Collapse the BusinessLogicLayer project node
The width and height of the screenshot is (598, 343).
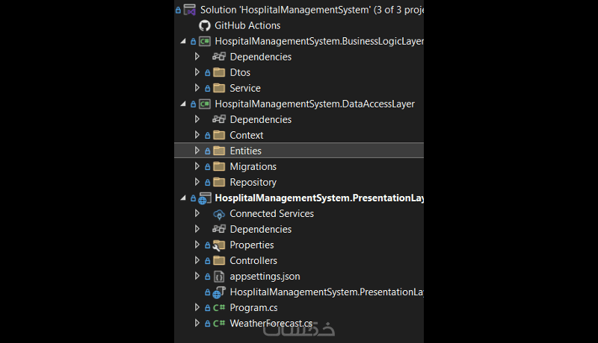click(x=183, y=41)
